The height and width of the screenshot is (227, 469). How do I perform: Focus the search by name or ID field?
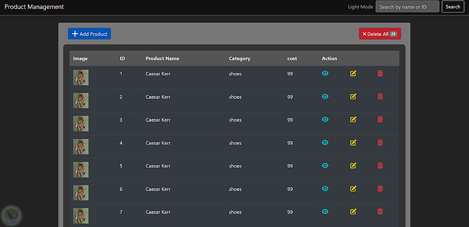(x=407, y=7)
